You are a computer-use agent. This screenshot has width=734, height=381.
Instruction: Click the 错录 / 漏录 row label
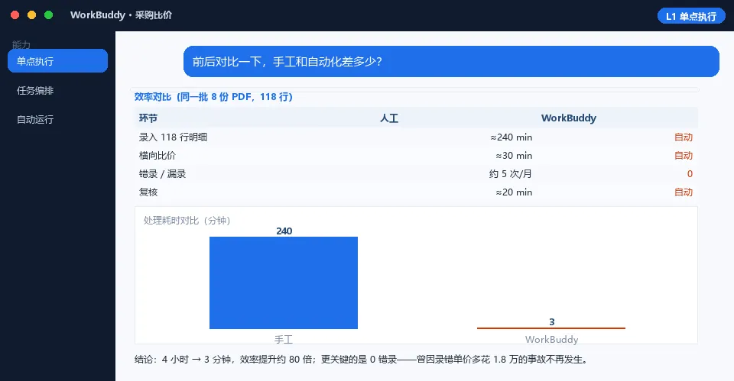point(162,174)
